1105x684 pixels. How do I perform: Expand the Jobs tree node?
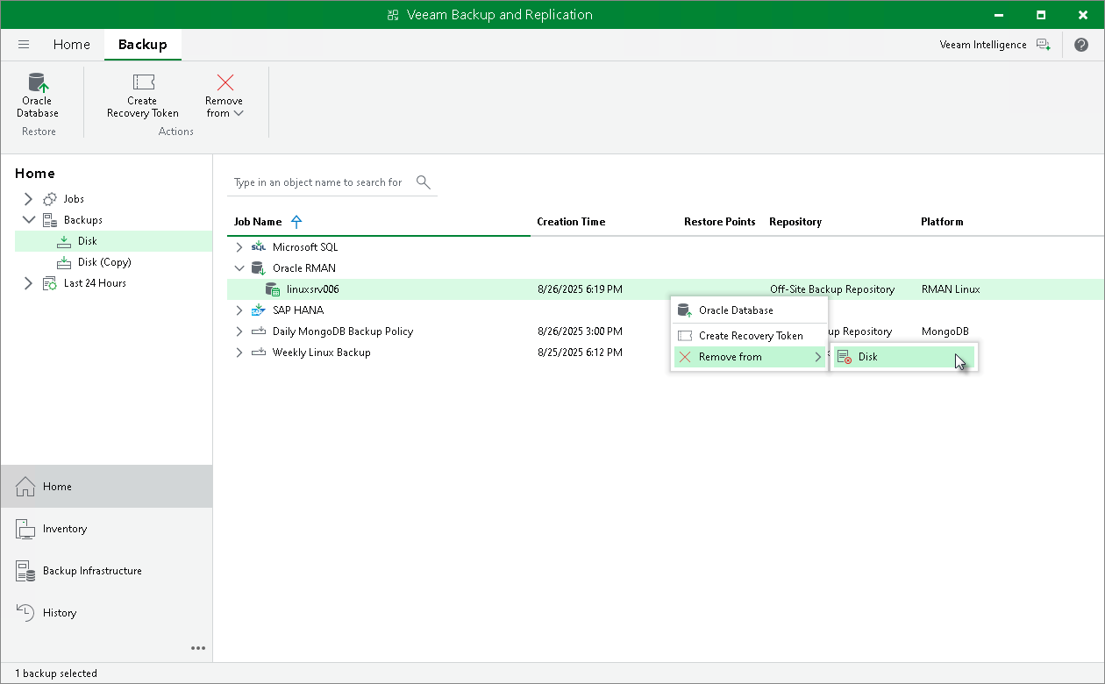pos(28,199)
